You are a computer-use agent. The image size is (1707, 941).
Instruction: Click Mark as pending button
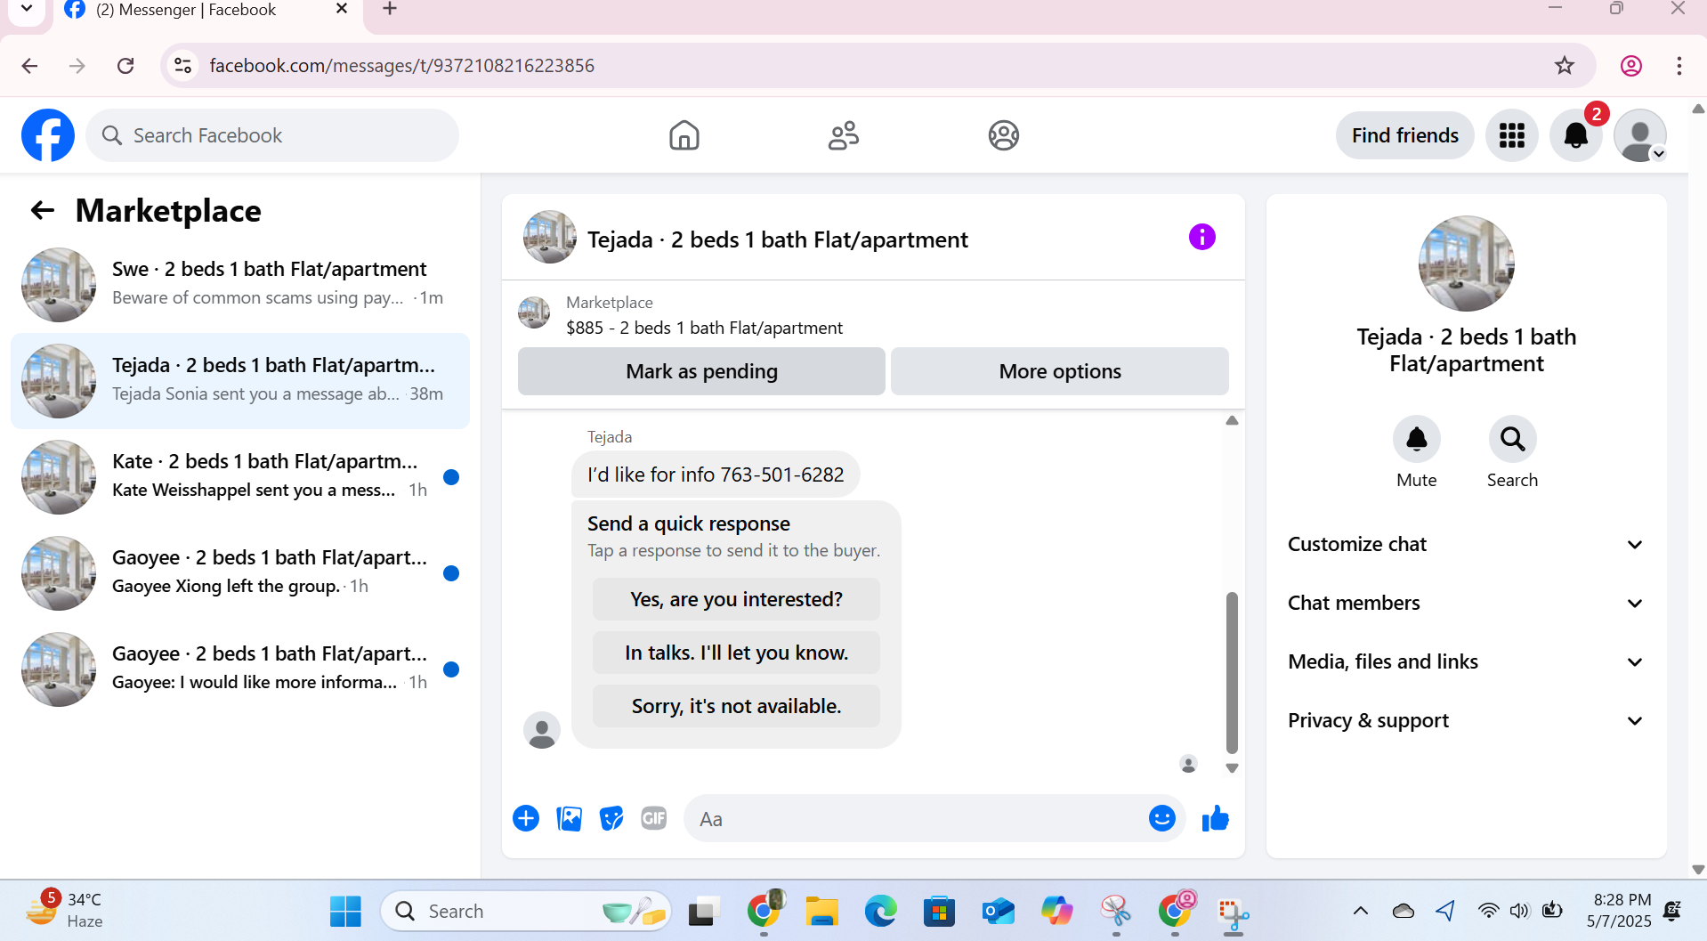click(x=701, y=371)
